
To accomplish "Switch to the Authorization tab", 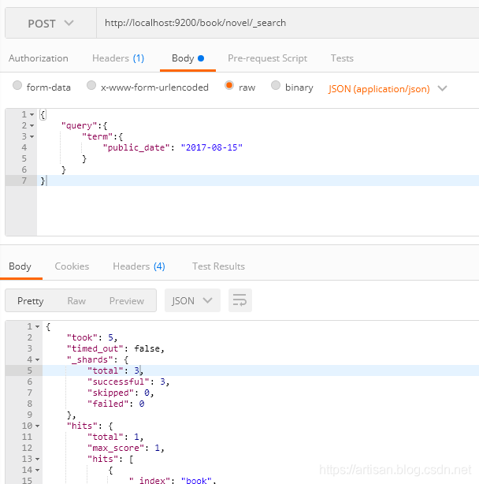I will (39, 58).
